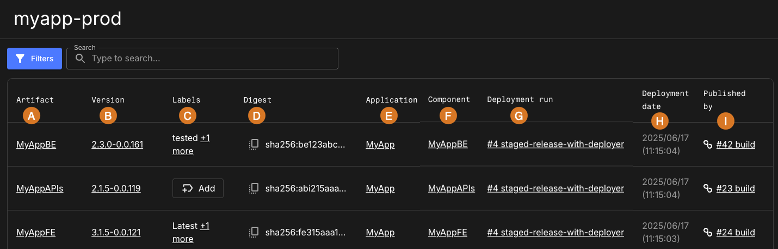Add a label to MyAppAPIs
The image size is (778, 249).
tap(198, 188)
